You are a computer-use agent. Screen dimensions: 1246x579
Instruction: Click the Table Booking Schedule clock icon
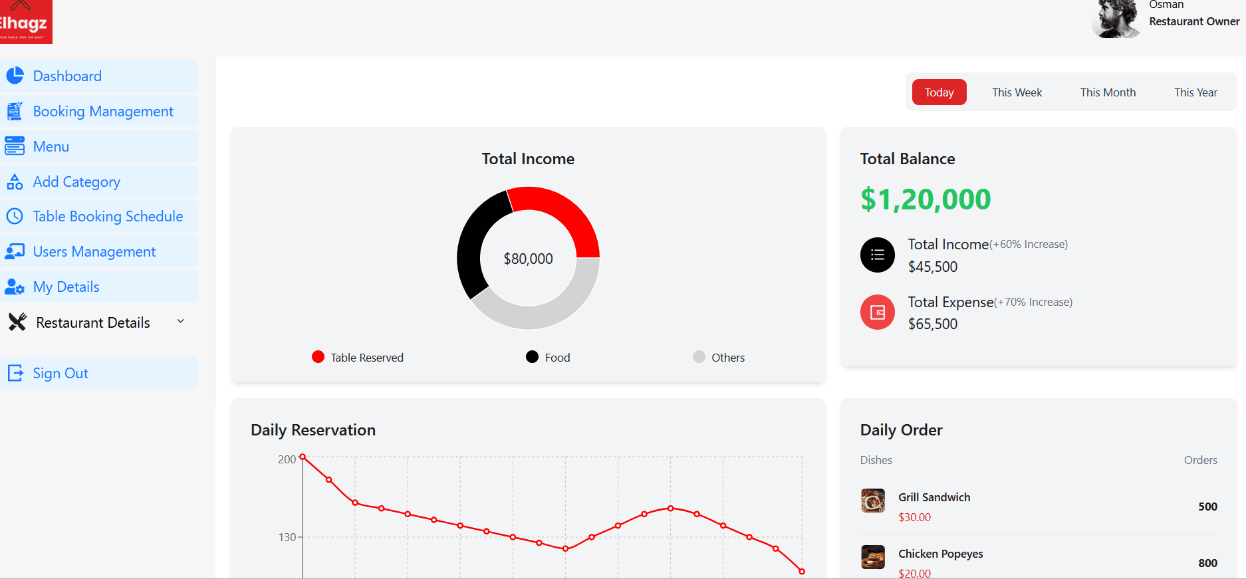click(15, 216)
